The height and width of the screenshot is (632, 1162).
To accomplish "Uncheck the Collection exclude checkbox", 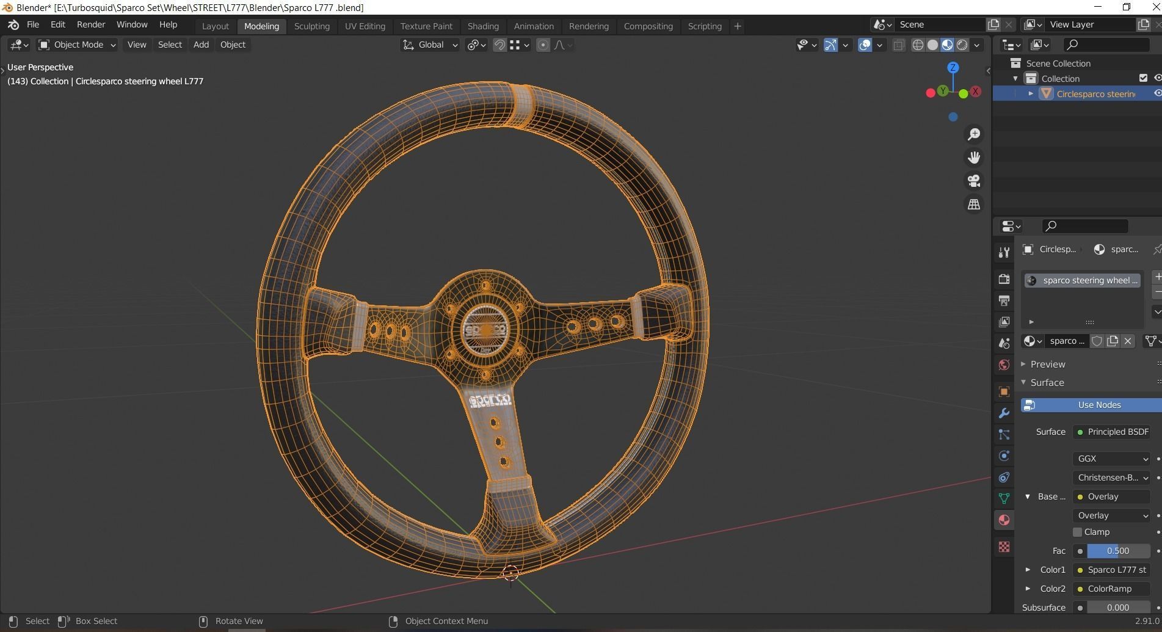I will [x=1143, y=78].
